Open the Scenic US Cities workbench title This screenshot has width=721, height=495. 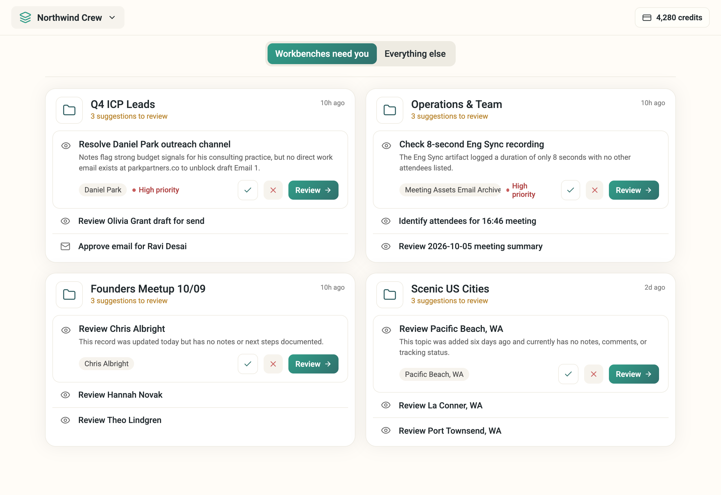coord(450,289)
